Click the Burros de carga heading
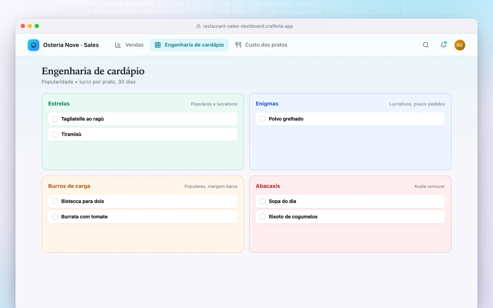 (69, 186)
